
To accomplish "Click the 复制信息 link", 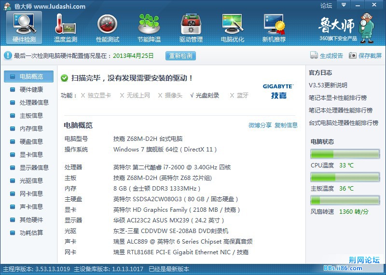I will tap(286, 125).
